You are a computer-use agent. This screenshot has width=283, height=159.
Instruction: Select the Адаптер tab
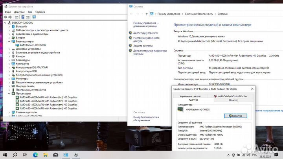[x=193, y=100]
